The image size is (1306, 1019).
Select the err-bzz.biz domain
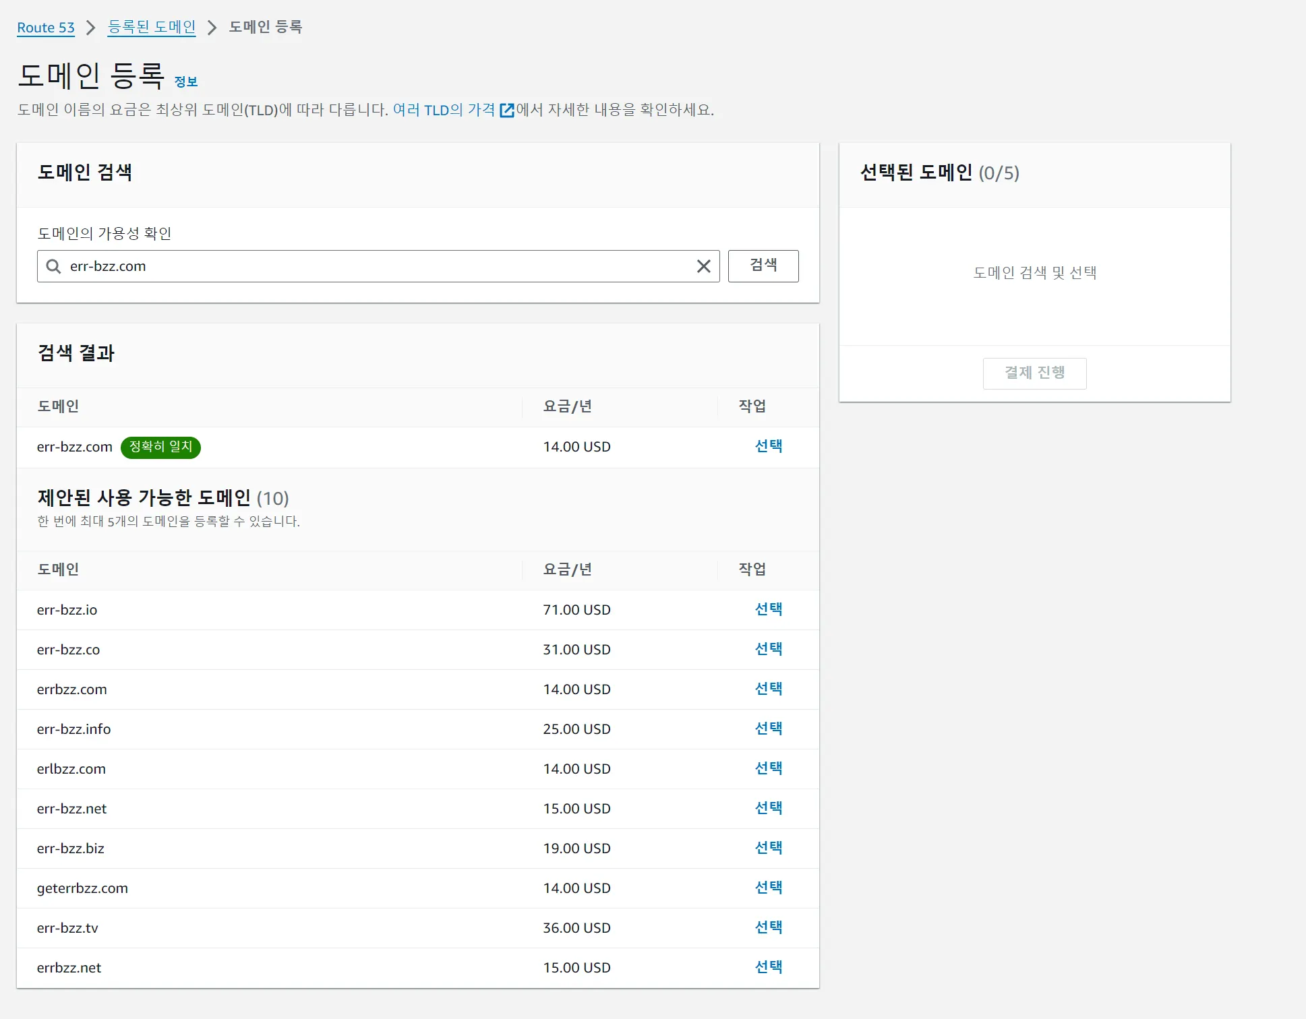(x=768, y=848)
